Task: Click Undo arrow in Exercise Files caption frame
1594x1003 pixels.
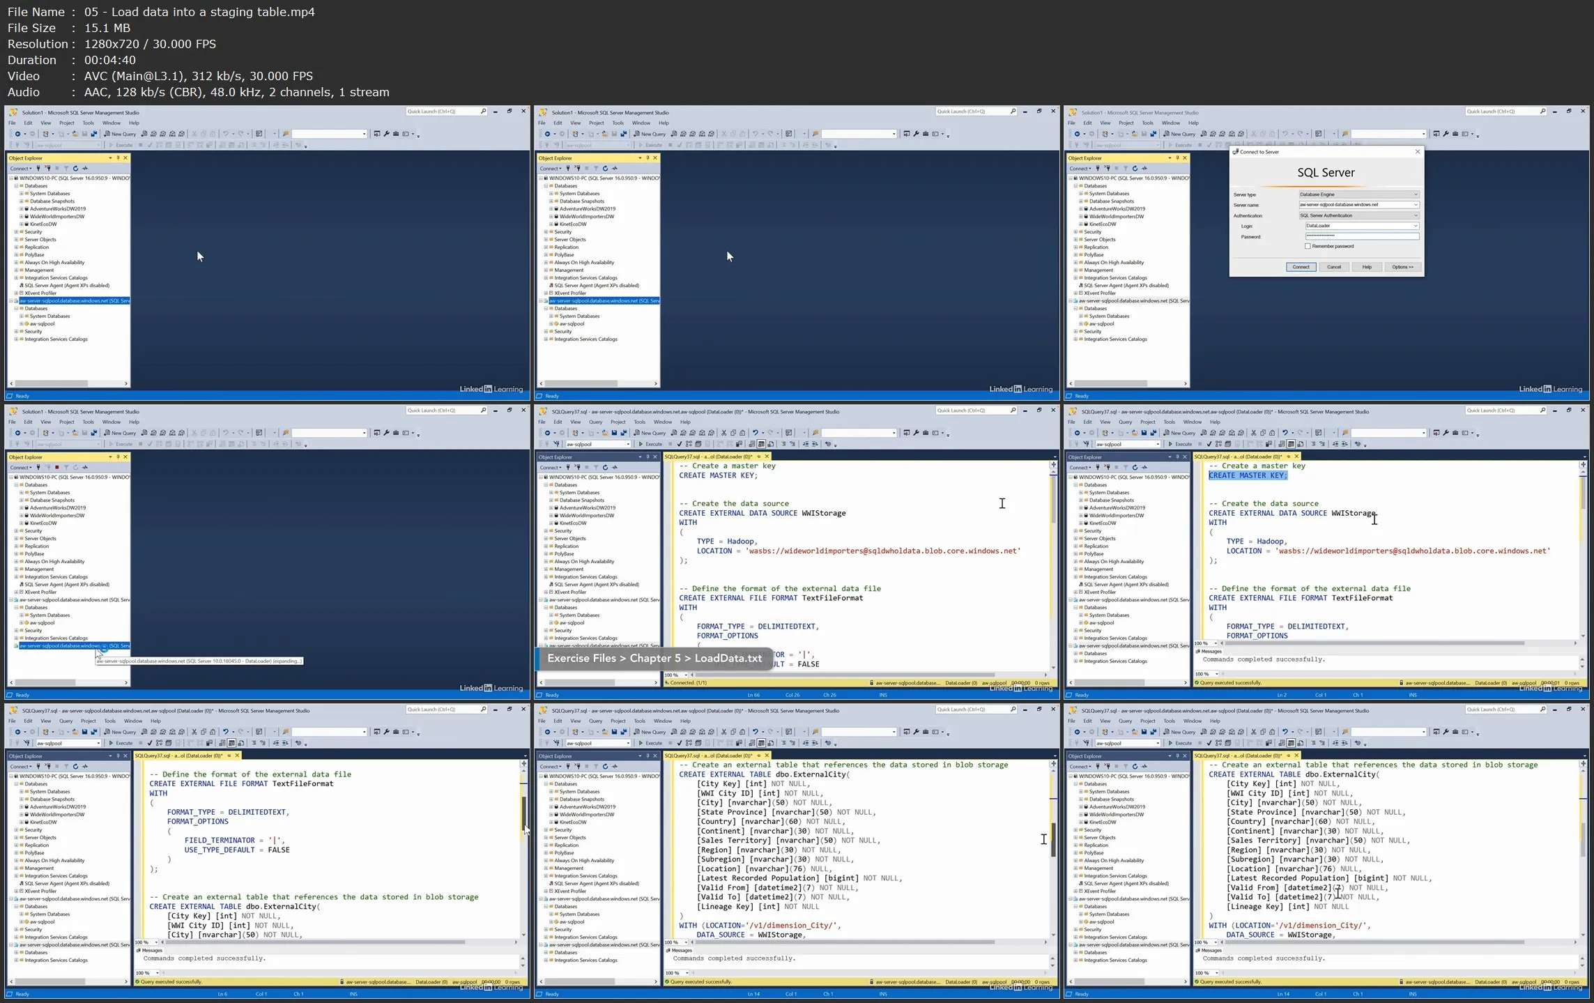Action: click(x=755, y=433)
